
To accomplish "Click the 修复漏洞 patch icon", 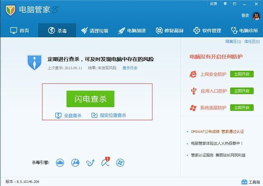I will coord(159,31).
